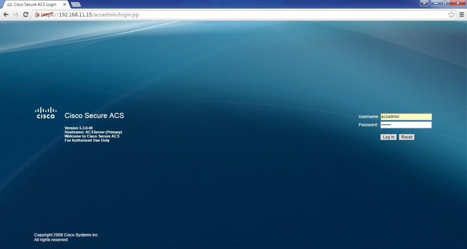The height and width of the screenshot is (249, 467).
Task: Minimize the Chrome window
Action: (x=434, y=3)
